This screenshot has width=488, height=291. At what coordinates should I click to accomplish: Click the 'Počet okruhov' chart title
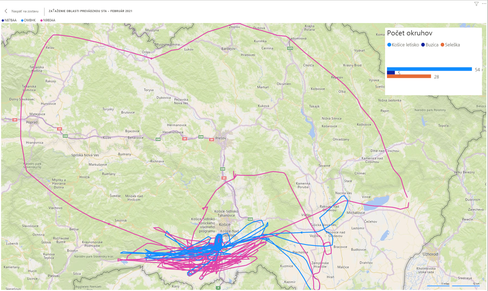tap(410, 33)
